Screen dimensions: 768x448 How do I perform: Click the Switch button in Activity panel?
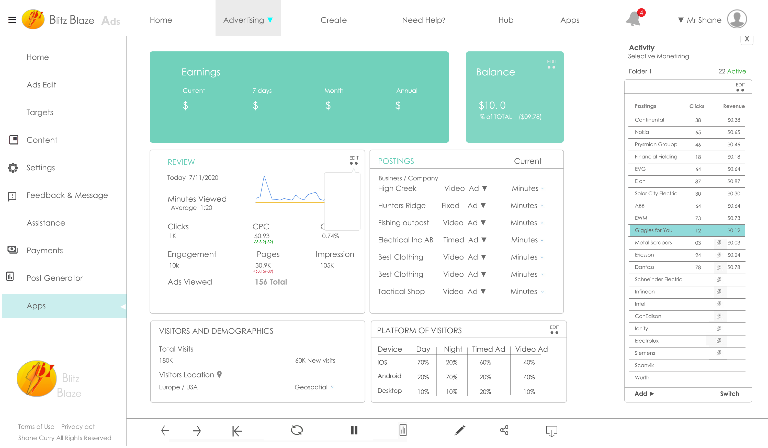[x=729, y=394]
